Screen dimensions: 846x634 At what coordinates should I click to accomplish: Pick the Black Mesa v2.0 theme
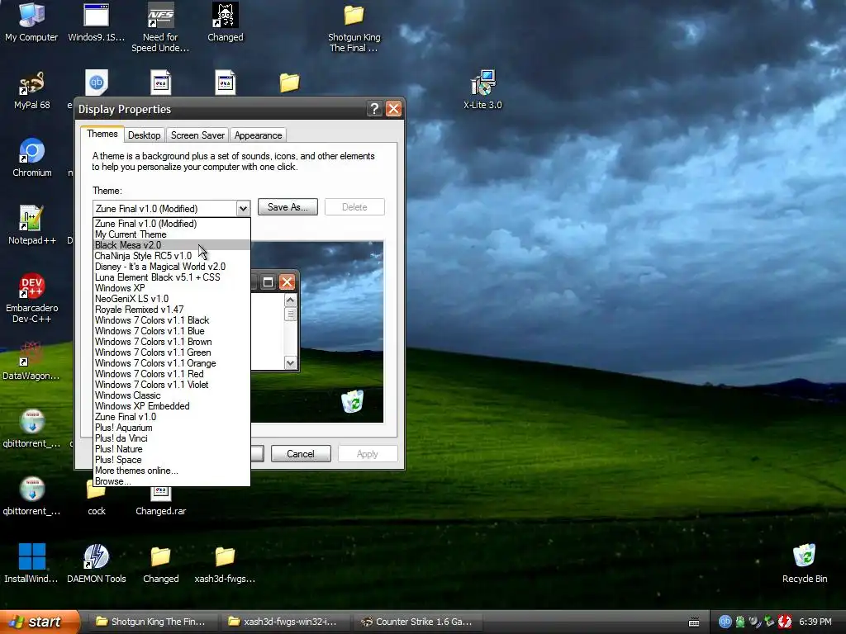[x=172, y=245]
